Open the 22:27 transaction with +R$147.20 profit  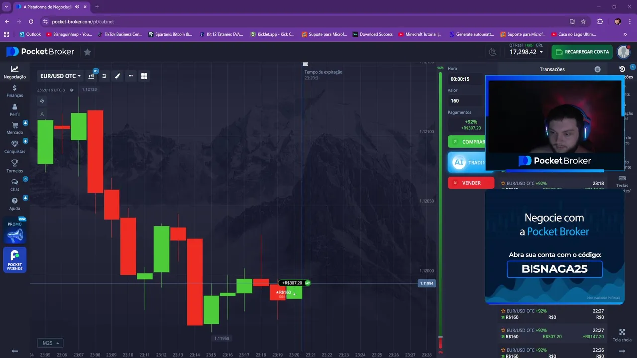click(552, 334)
